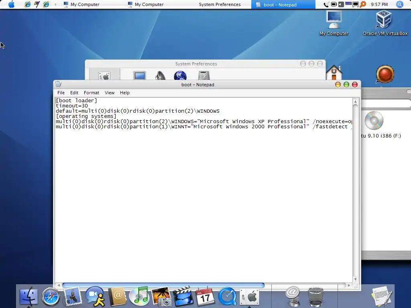
Task: Click the yellow minimize button of Notepad window
Action: [x=338, y=85]
